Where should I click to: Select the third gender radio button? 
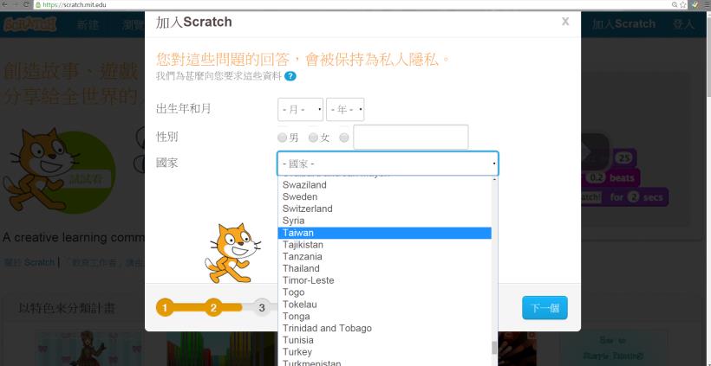pyautogui.click(x=344, y=138)
